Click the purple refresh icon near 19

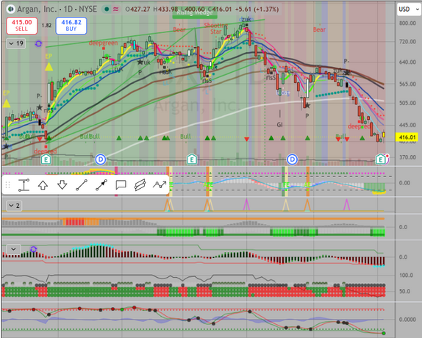[x=38, y=43]
